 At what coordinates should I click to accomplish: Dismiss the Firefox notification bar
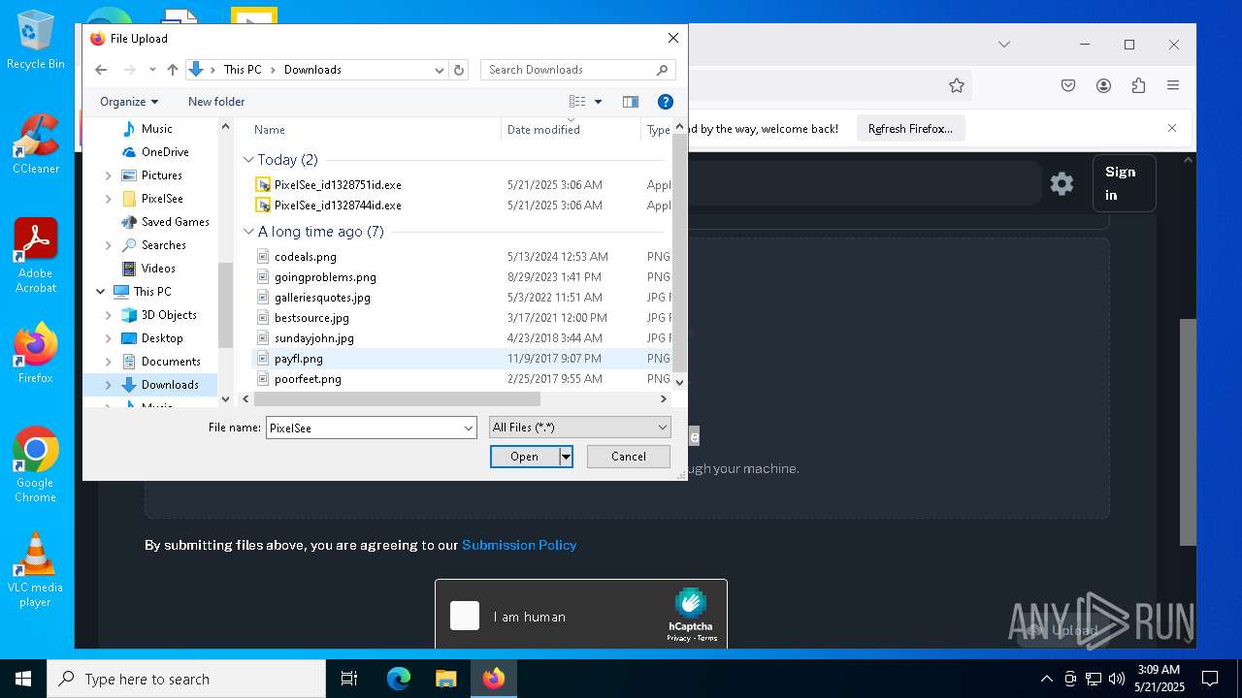pos(1172,128)
